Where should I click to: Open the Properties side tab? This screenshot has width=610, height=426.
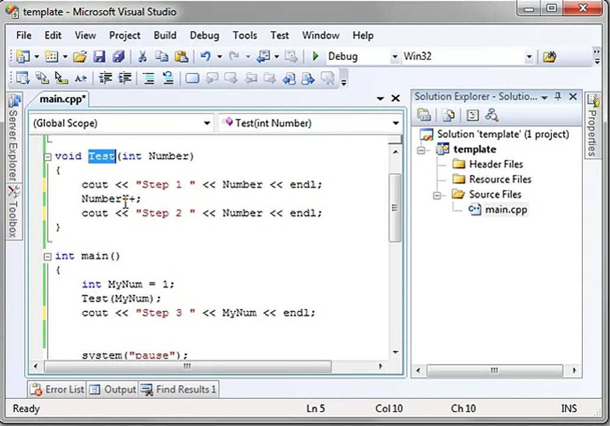coord(592,125)
